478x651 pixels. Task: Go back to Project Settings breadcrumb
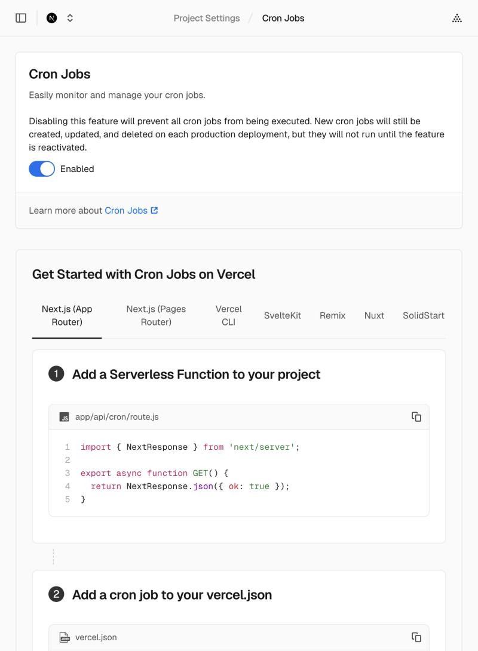click(x=206, y=19)
